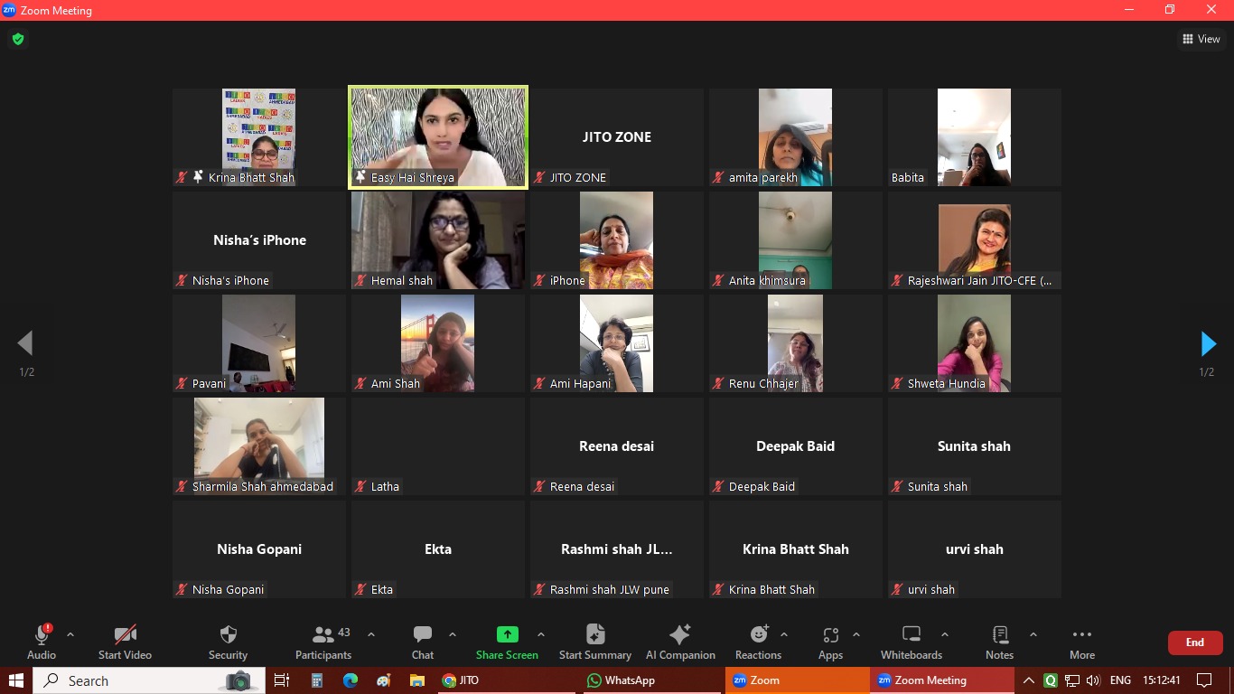This screenshot has width=1234, height=694.
Task: Expand the Reactions options arrow
Action: point(784,634)
